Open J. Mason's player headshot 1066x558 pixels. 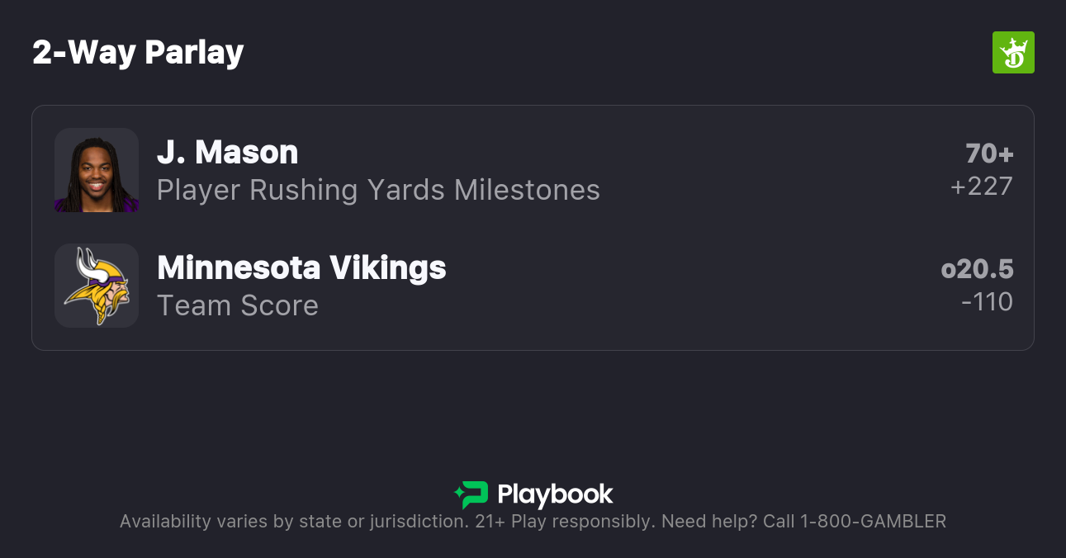click(x=97, y=170)
